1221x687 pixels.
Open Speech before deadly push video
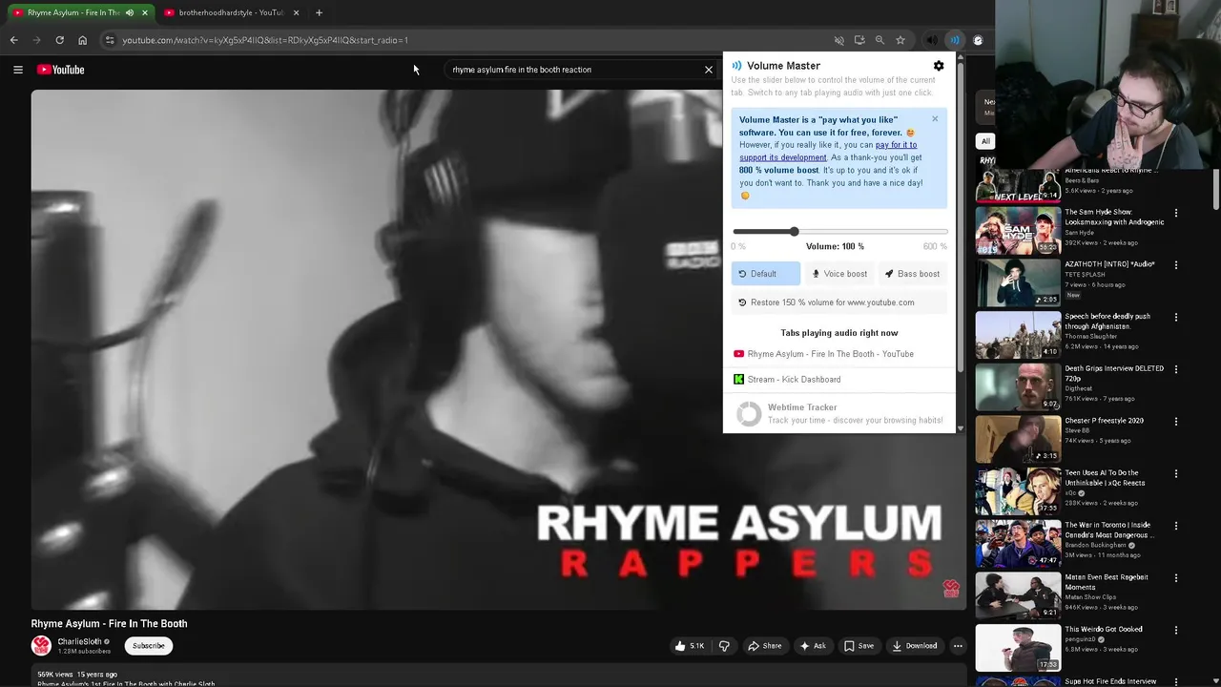coord(1018,335)
